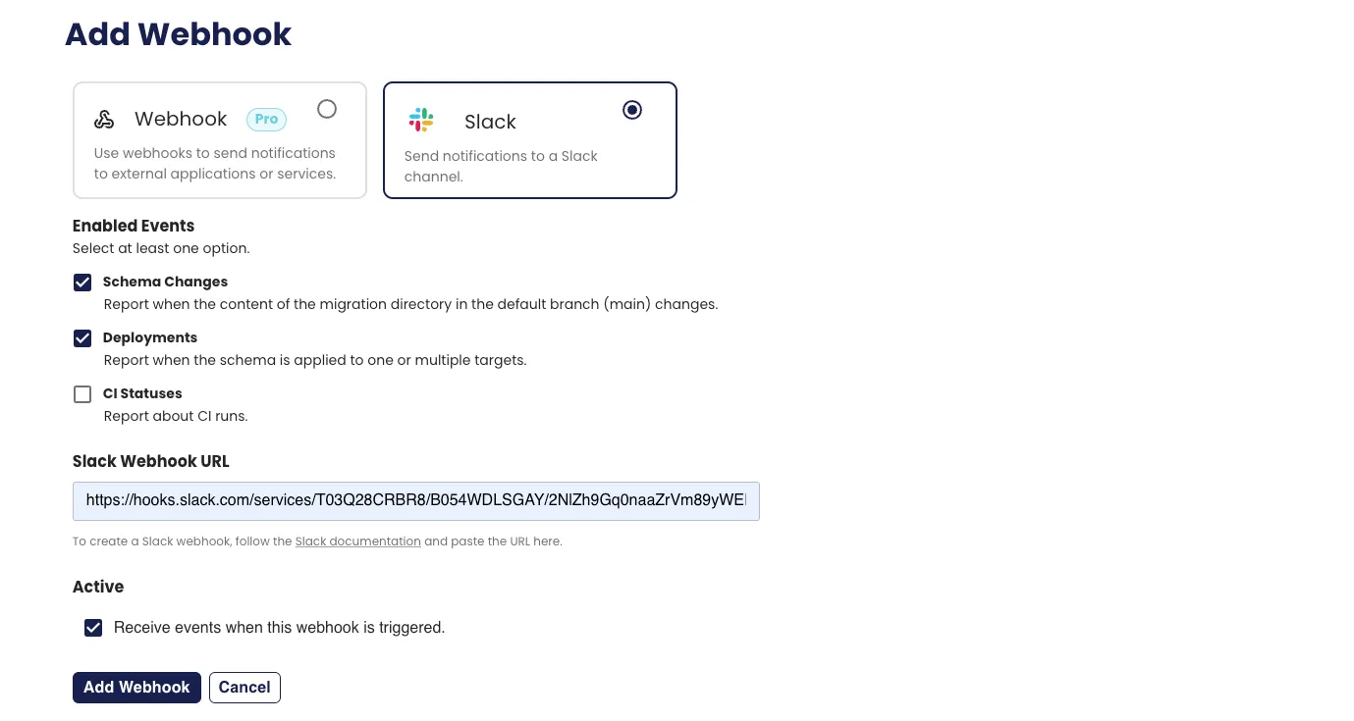Image resolution: width=1354 pixels, height=721 pixels.
Task: Click inside the Slack Webhook URL field
Action: tap(416, 500)
